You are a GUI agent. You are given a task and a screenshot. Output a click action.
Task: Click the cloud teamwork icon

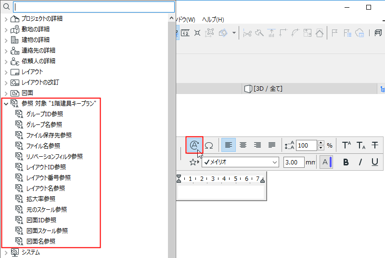[x=359, y=33]
